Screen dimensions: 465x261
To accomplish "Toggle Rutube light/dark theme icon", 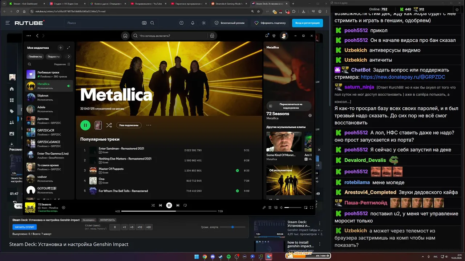I will point(204,23).
